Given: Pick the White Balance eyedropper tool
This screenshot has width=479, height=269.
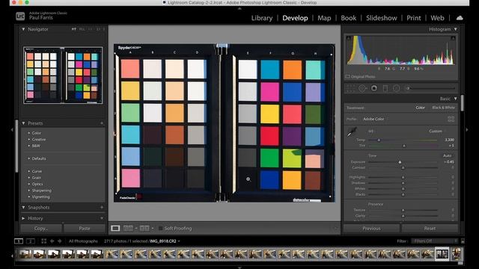Looking at the screenshot, I should coord(352,132).
